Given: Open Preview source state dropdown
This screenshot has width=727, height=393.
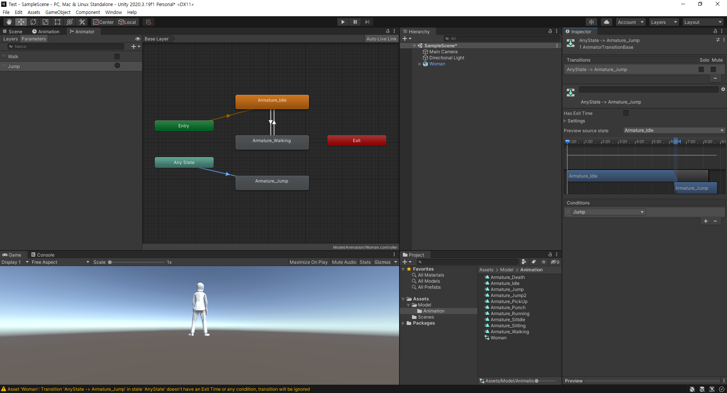Looking at the screenshot, I should tap(674, 130).
